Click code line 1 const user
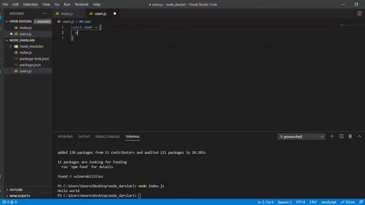The image size is (365, 205). [x=86, y=27]
